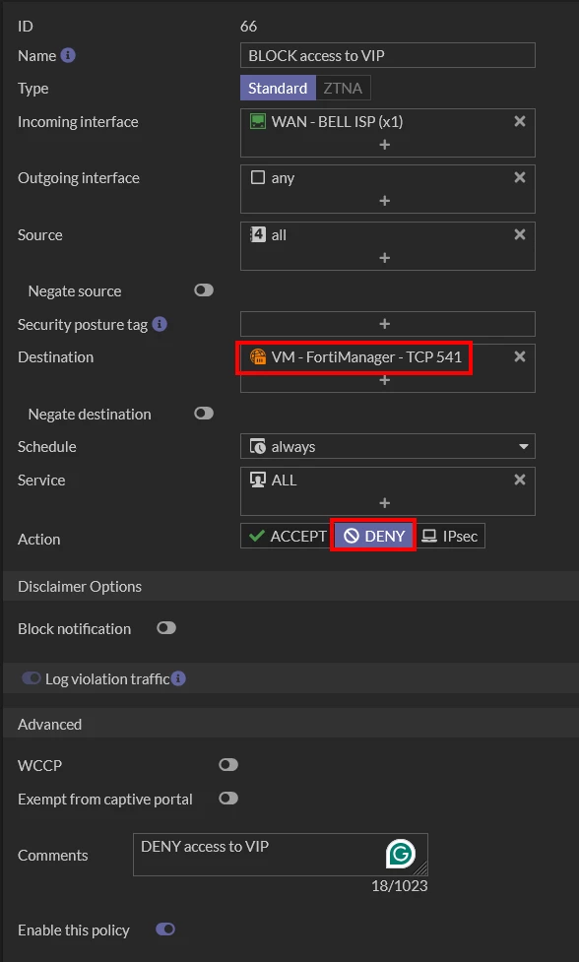The height and width of the screenshot is (962, 579).
Task: Click the Log violation traffic info icon
Action: pos(178,678)
